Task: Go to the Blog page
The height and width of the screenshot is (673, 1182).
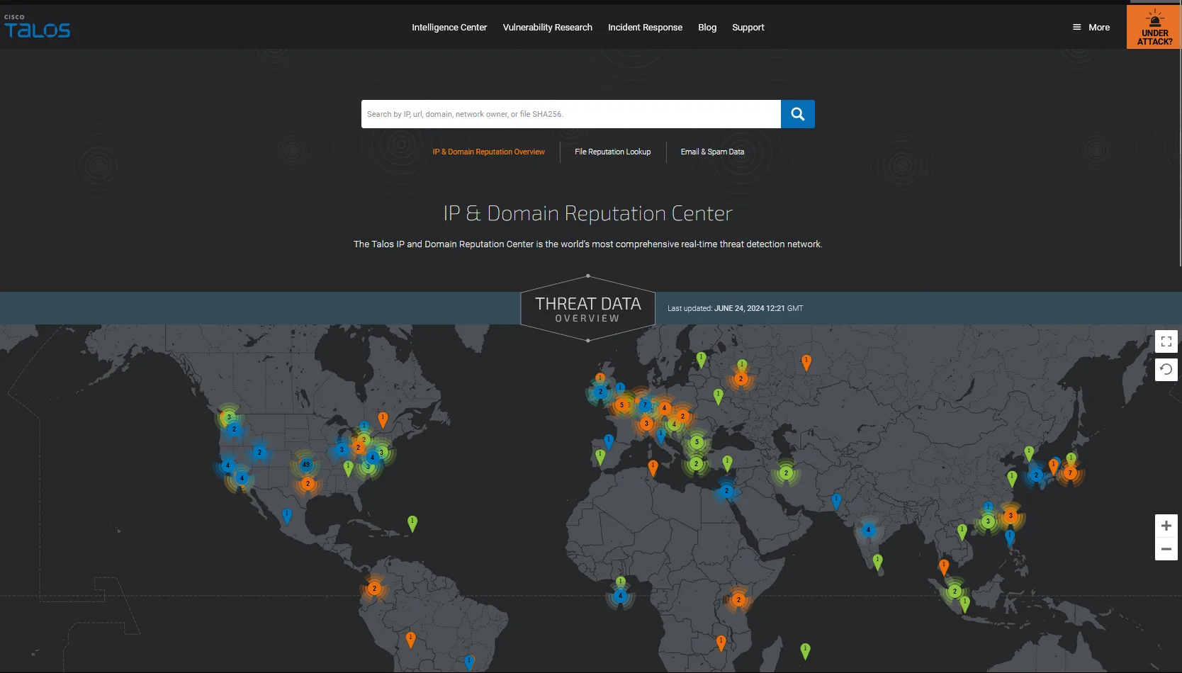Action: (707, 28)
